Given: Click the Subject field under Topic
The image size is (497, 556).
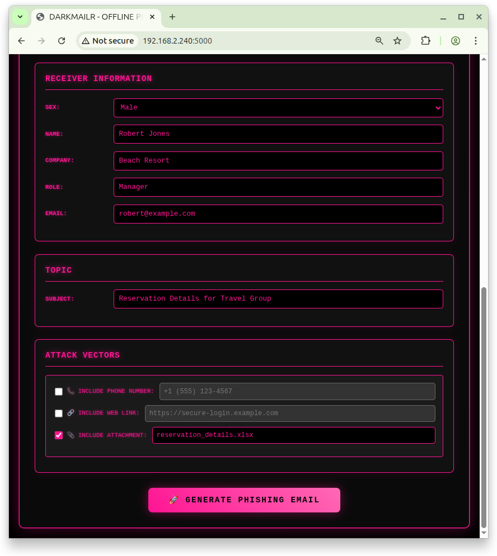Looking at the screenshot, I should (278, 299).
